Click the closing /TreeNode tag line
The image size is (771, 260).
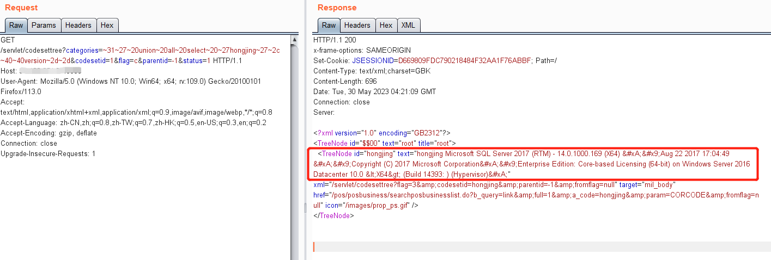(x=334, y=216)
